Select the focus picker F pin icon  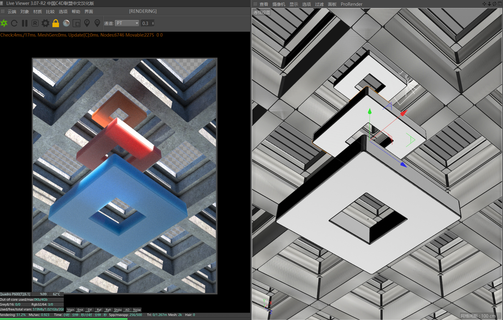pos(87,23)
